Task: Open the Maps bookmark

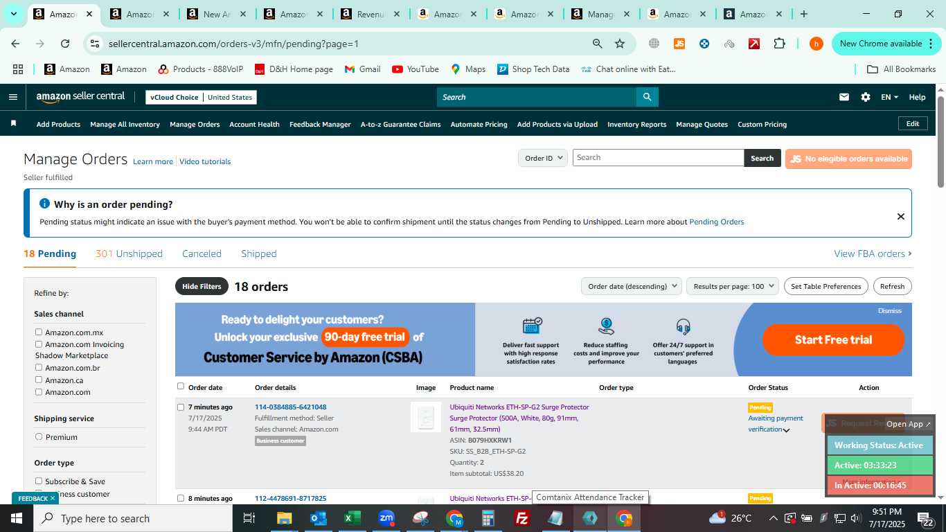Action: click(468, 69)
